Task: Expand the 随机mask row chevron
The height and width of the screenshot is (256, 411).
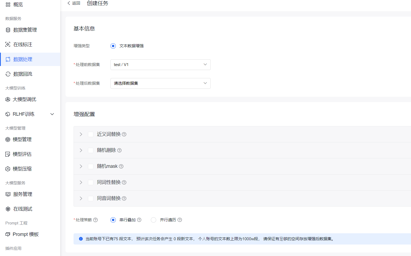Action: (x=81, y=166)
